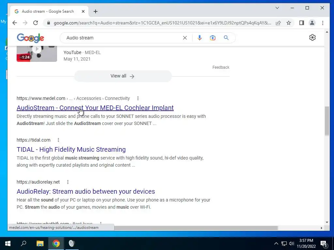Open Google quick settings gear

pyautogui.click(x=312, y=38)
